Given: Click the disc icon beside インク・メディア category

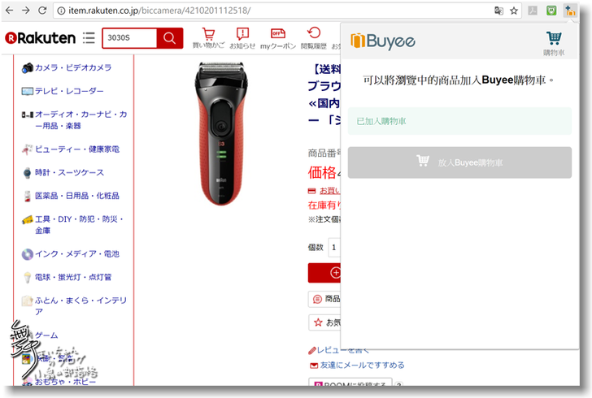Looking at the screenshot, I should point(27,254).
